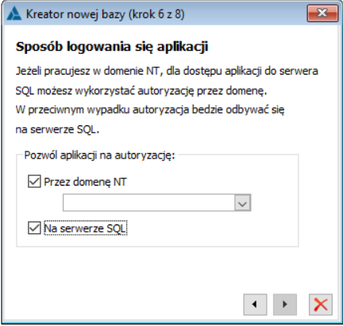The width and height of the screenshot is (343, 326).
Task: Advance to the next wizard step
Action: pos(285,305)
